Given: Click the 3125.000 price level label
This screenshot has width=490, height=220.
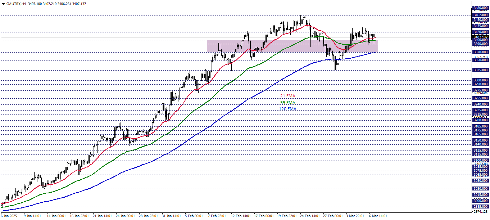Looking at the screenshot, I should (480, 150).
